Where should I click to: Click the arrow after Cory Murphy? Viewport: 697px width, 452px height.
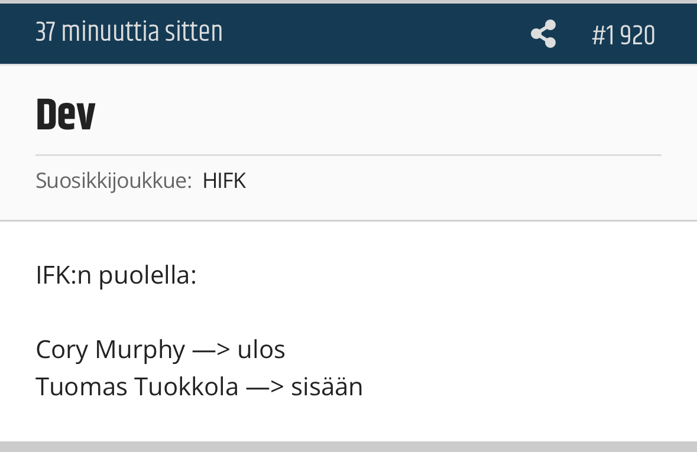[211, 350]
